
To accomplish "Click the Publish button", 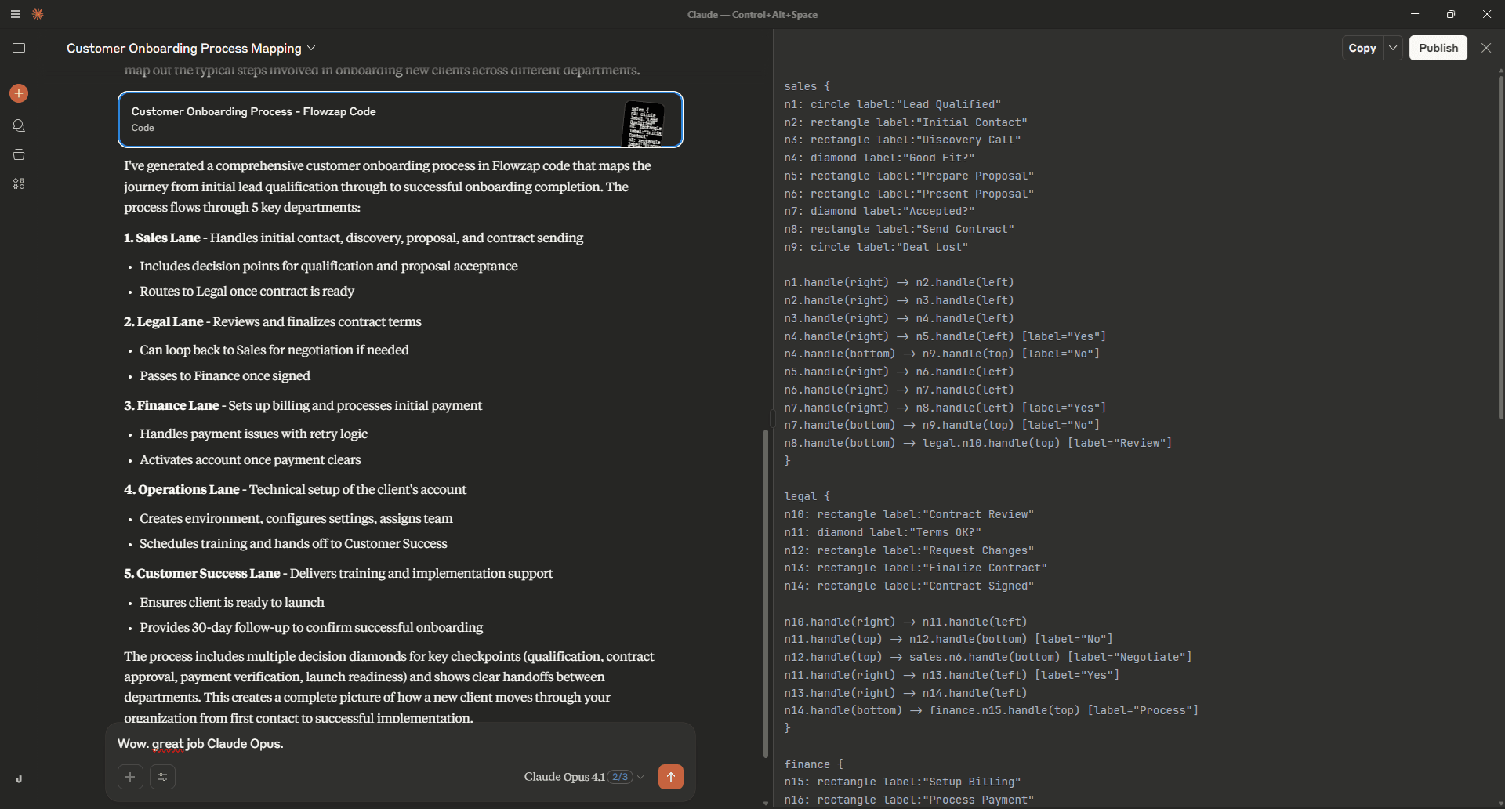I will [x=1438, y=48].
